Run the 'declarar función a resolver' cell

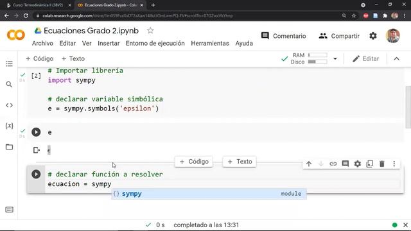(x=36, y=174)
